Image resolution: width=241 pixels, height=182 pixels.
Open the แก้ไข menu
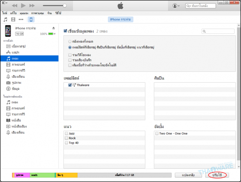pyautogui.click(x=13, y=13)
